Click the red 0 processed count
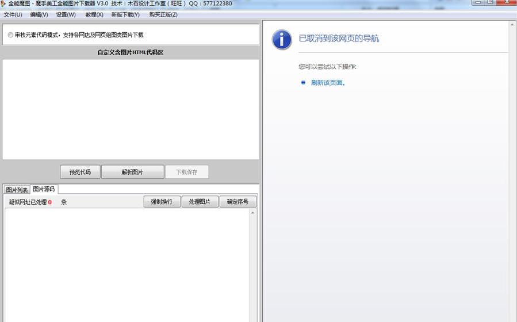 pos(50,202)
